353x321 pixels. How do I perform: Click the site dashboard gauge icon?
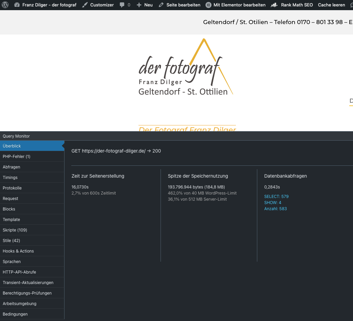tap(17, 5)
